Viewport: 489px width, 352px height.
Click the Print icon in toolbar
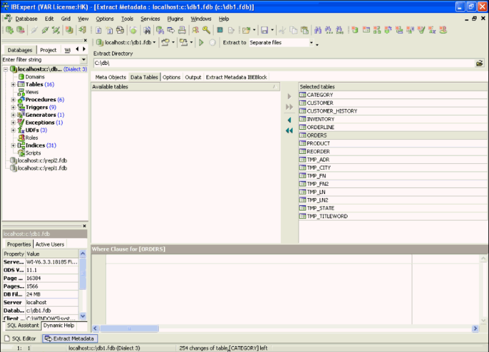point(182,31)
